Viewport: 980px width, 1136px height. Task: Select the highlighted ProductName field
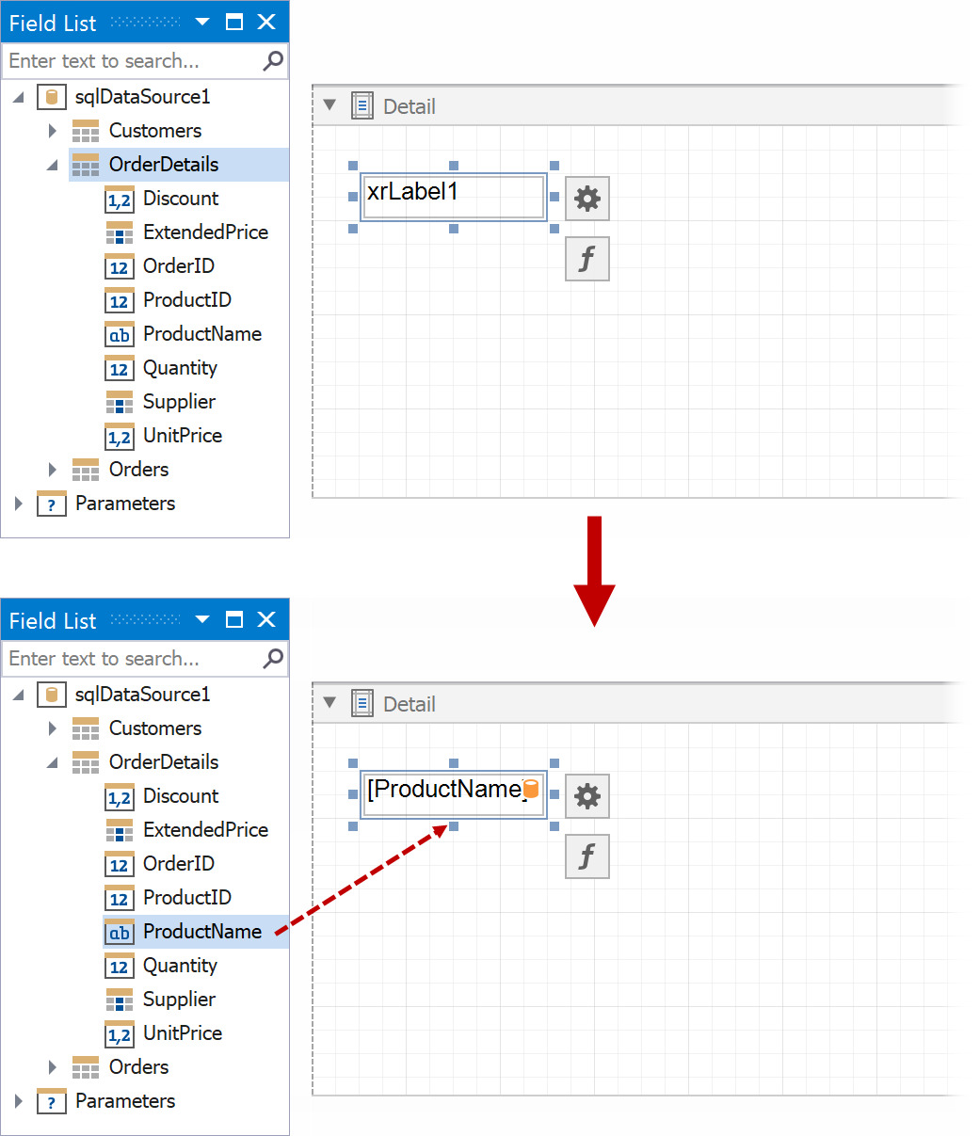201,932
